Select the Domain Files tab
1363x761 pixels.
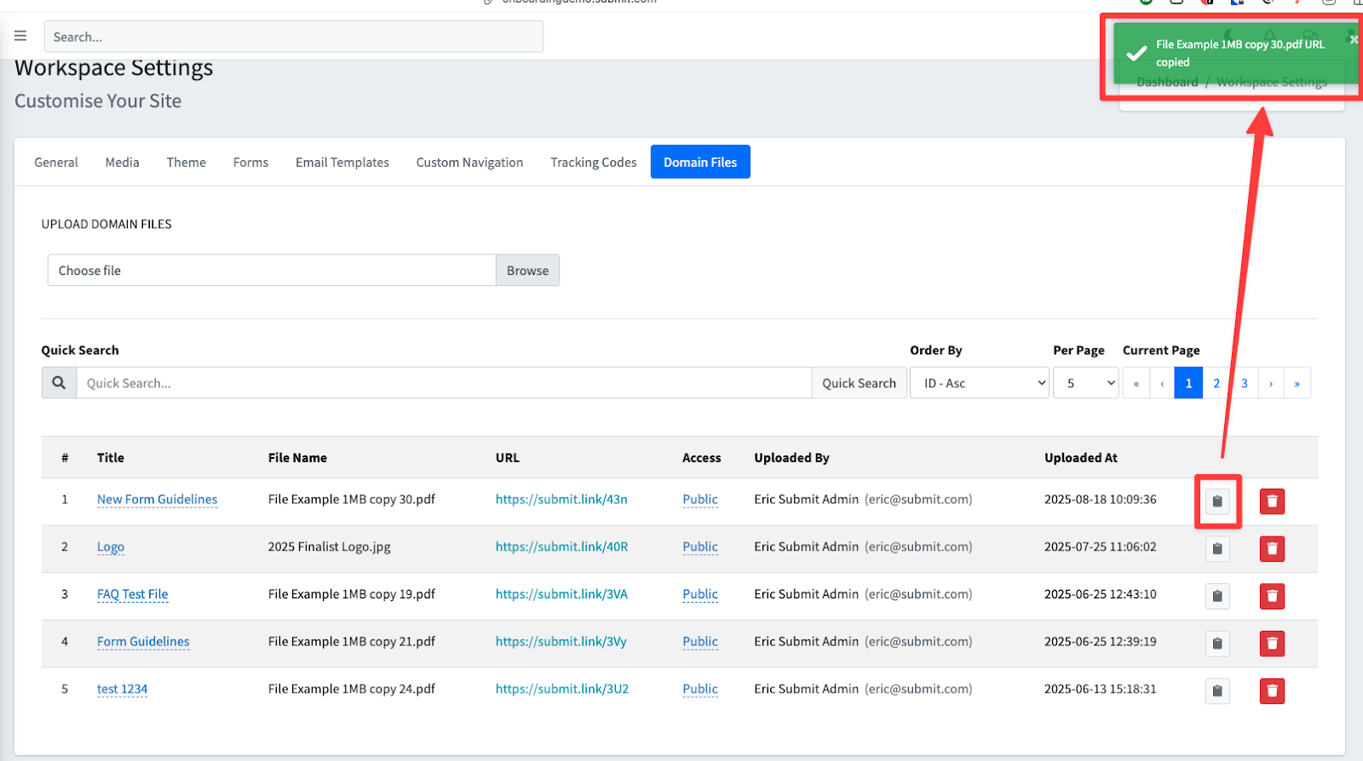click(x=700, y=162)
